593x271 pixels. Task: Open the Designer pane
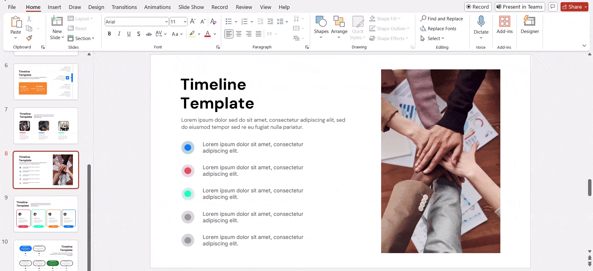coord(529,25)
